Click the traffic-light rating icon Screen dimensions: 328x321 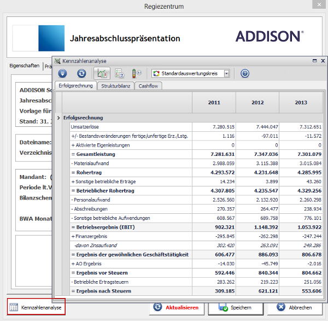[x=136, y=73]
